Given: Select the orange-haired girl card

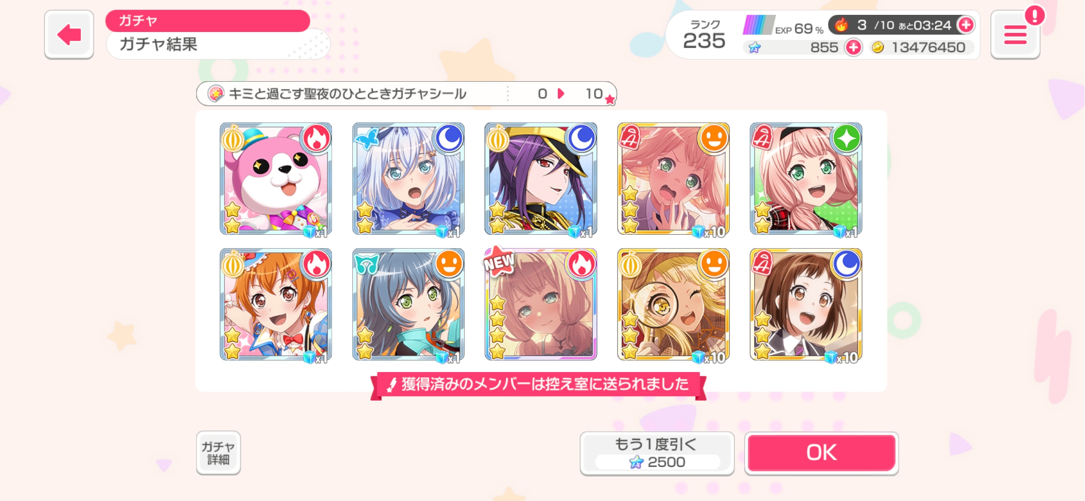Looking at the screenshot, I should [276, 304].
